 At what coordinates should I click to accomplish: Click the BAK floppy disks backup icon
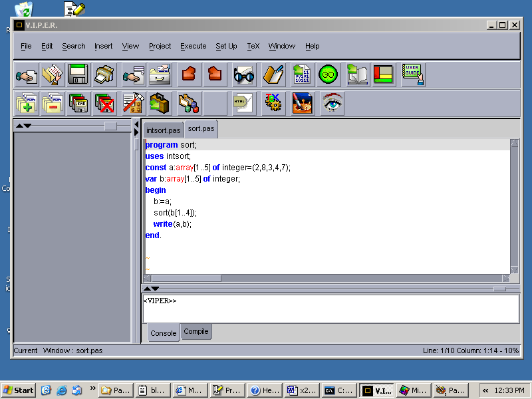pyautogui.click(x=78, y=104)
